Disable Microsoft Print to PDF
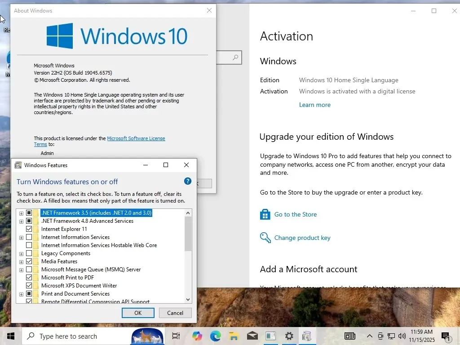The image size is (460, 345). coord(29,277)
